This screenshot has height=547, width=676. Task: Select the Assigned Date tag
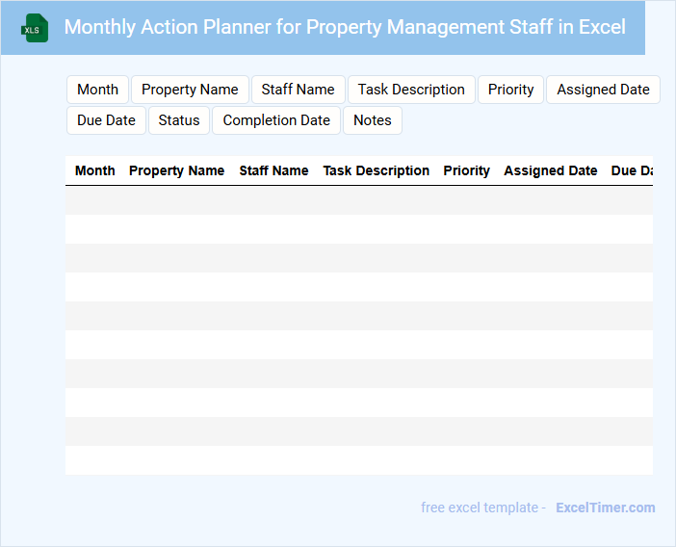coord(603,90)
